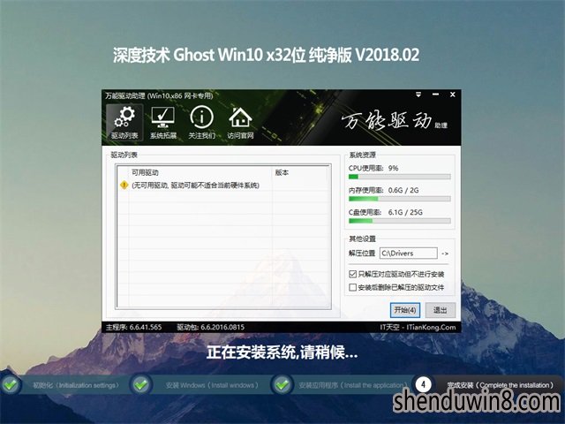This screenshot has height=424, width=565.
Task: Click the C盘使用率 progress bar
Action: click(400, 221)
